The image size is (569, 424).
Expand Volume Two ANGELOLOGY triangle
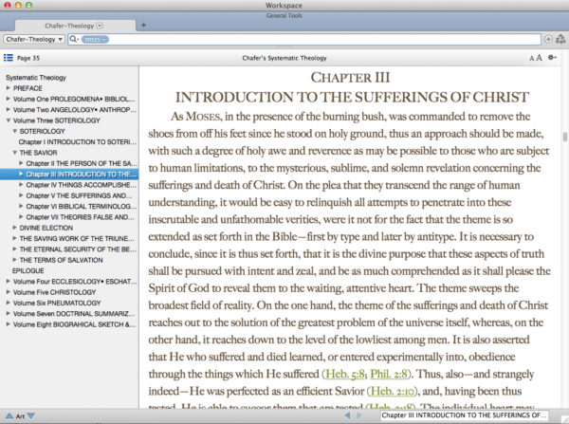coord(8,109)
